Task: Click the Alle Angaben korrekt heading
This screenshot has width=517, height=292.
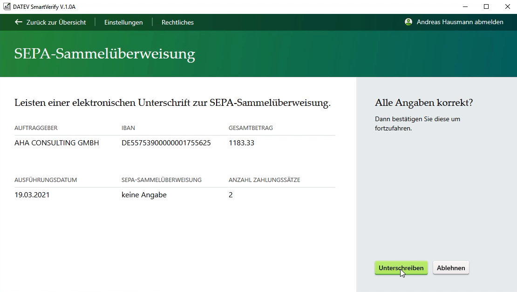Action: [424, 103]
